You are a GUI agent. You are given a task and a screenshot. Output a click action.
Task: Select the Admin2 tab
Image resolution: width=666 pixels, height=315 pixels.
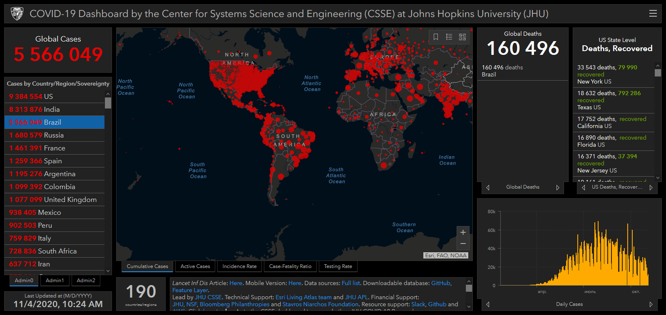(x=86, y=281)
